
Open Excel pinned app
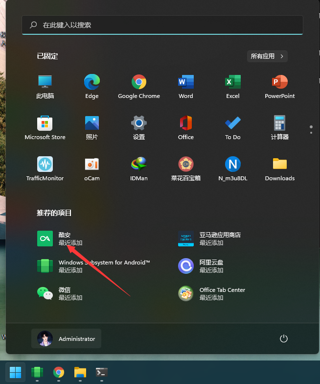233,87
